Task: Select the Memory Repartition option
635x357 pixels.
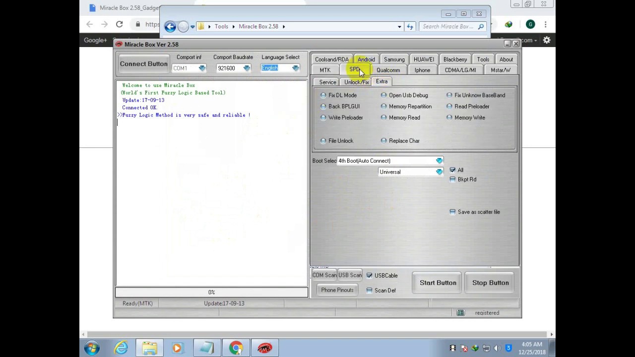Action: coord(406,107)
